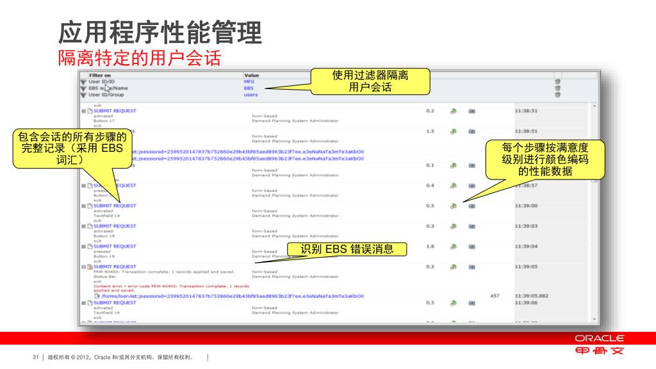Open the SUBMIT REQUEST link with the FRM-40400 error
656x369 pixels.
[115, 266]
